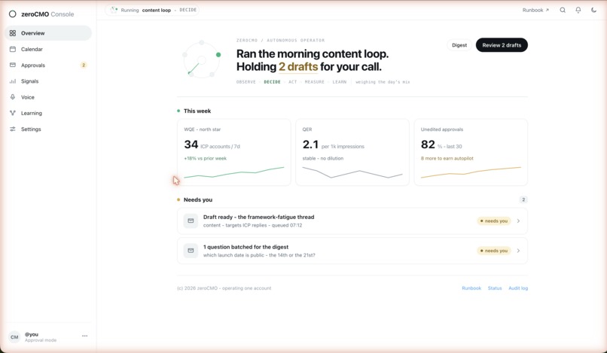Click the Review 2 drafts button

pos(502,45)
